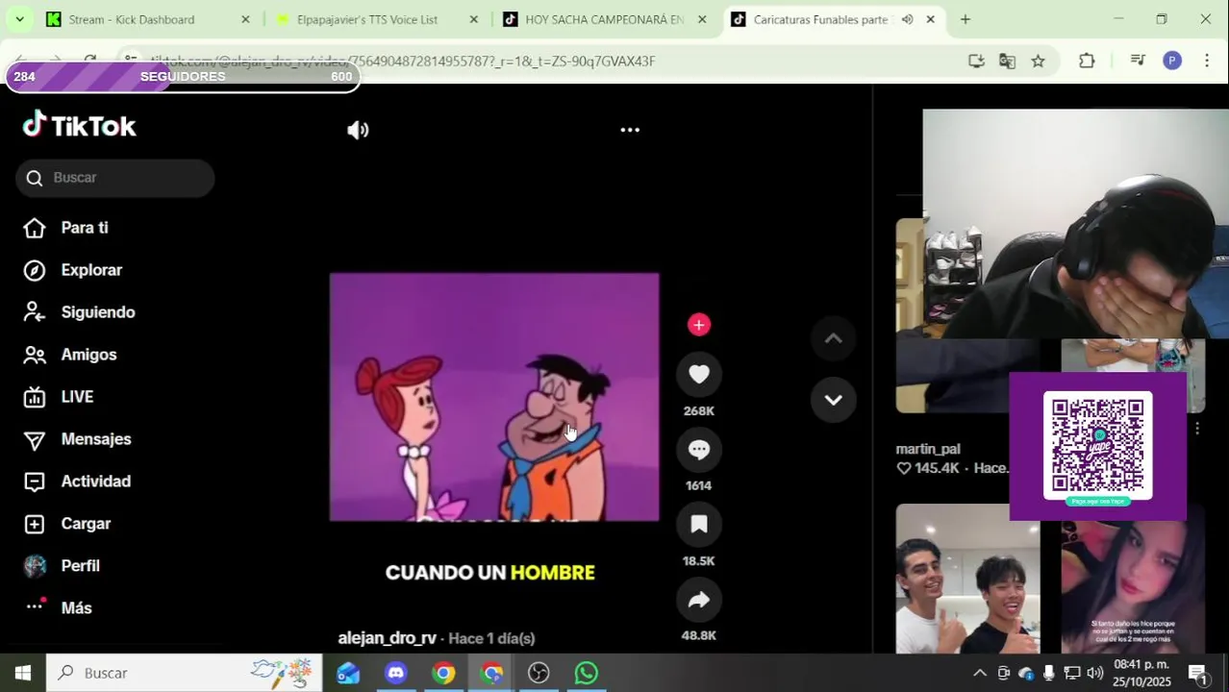Close the Stream - Kick Dashboard tab

tap(245, 19)
